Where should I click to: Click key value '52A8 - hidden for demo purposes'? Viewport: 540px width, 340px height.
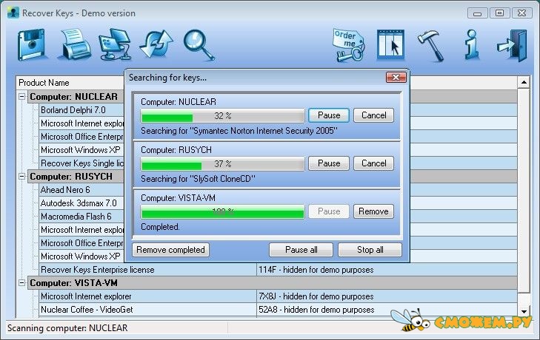click(316, 310)
